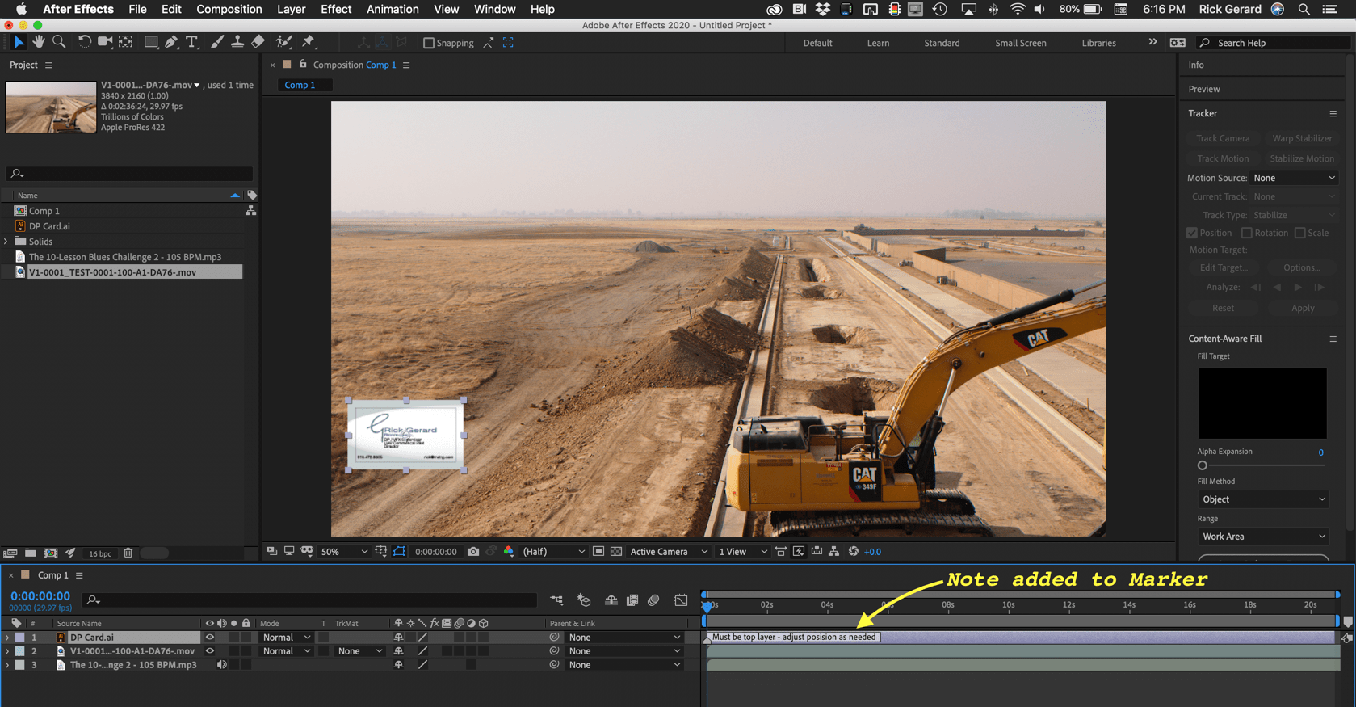Open the Fill Method Object dropdown
The image size is (1356, 707).
click(x=1262, y=499)
